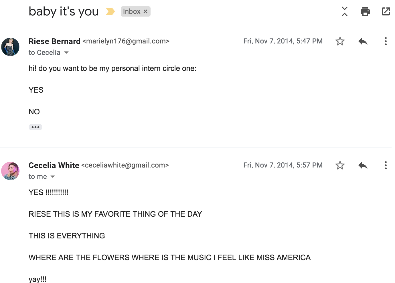
Task: Open conversation in a new window
Action: pyautogui.click(x=386, y=11)
